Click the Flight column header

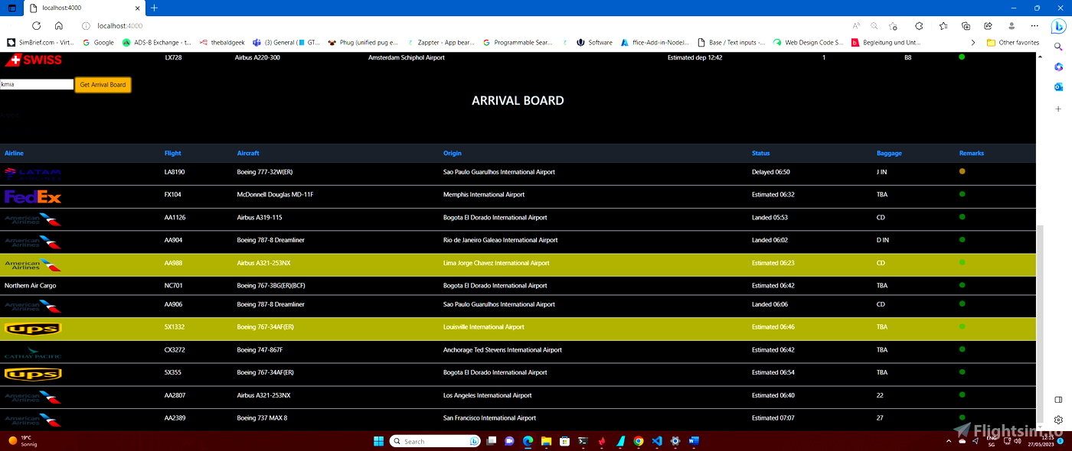pyautogui.click(x=172, y=153)
